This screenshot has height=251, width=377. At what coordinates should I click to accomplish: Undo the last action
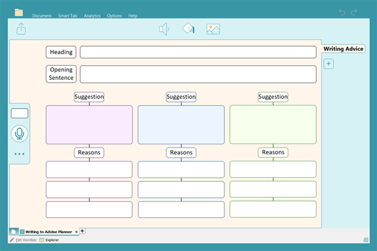click(342, 12)
